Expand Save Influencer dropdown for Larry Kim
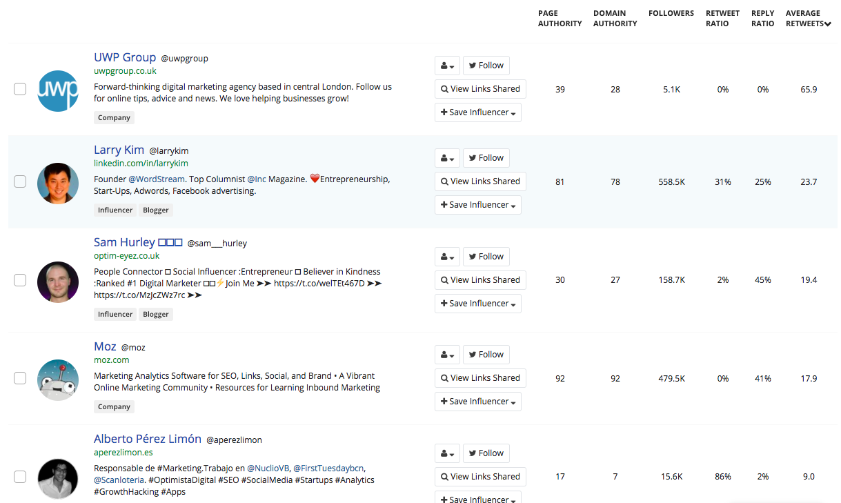This screenshot has width=841, height=503. (x=477, y=205)
